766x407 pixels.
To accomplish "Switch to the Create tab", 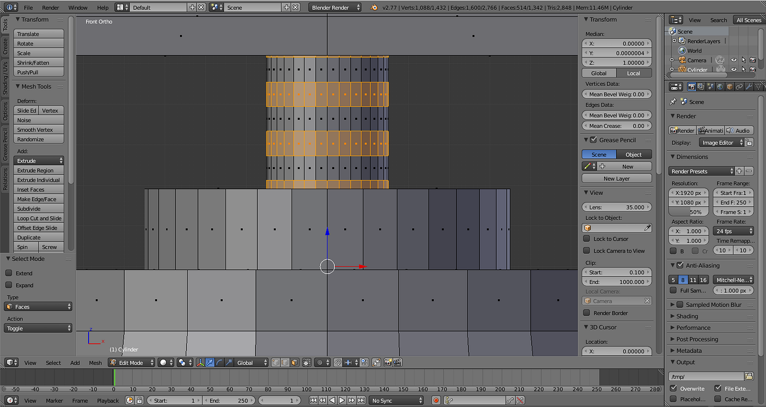I will coord(5,46).
